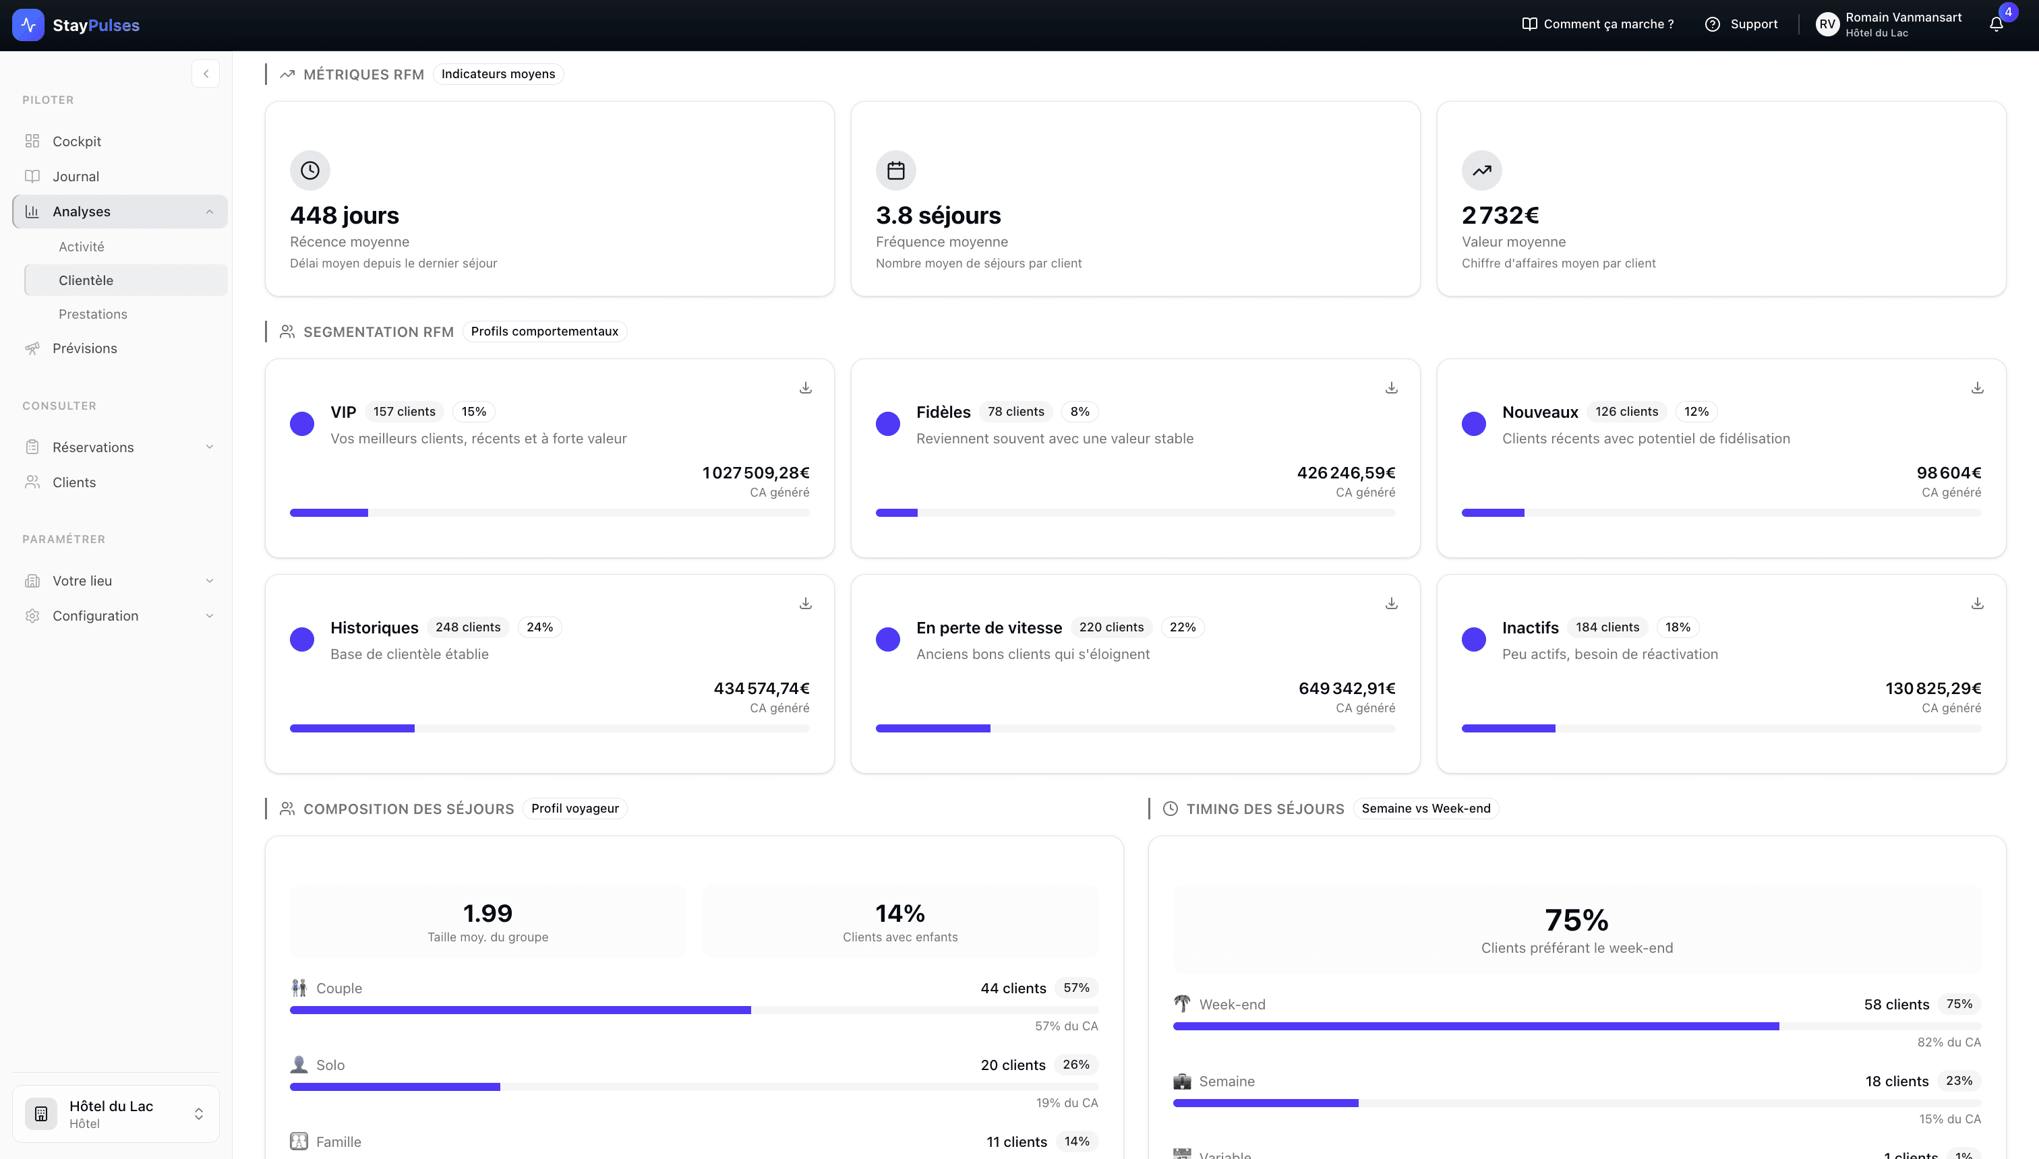Collapse the Analyses submenu
Image resolution: width=2039 pixels, height=1159 pixels.
click(x=210, y=211)
